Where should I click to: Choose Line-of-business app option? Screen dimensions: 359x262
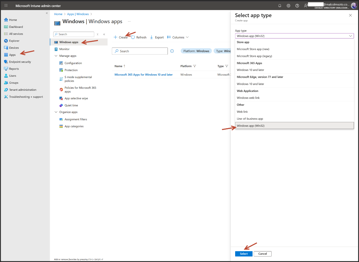[250, 119]
